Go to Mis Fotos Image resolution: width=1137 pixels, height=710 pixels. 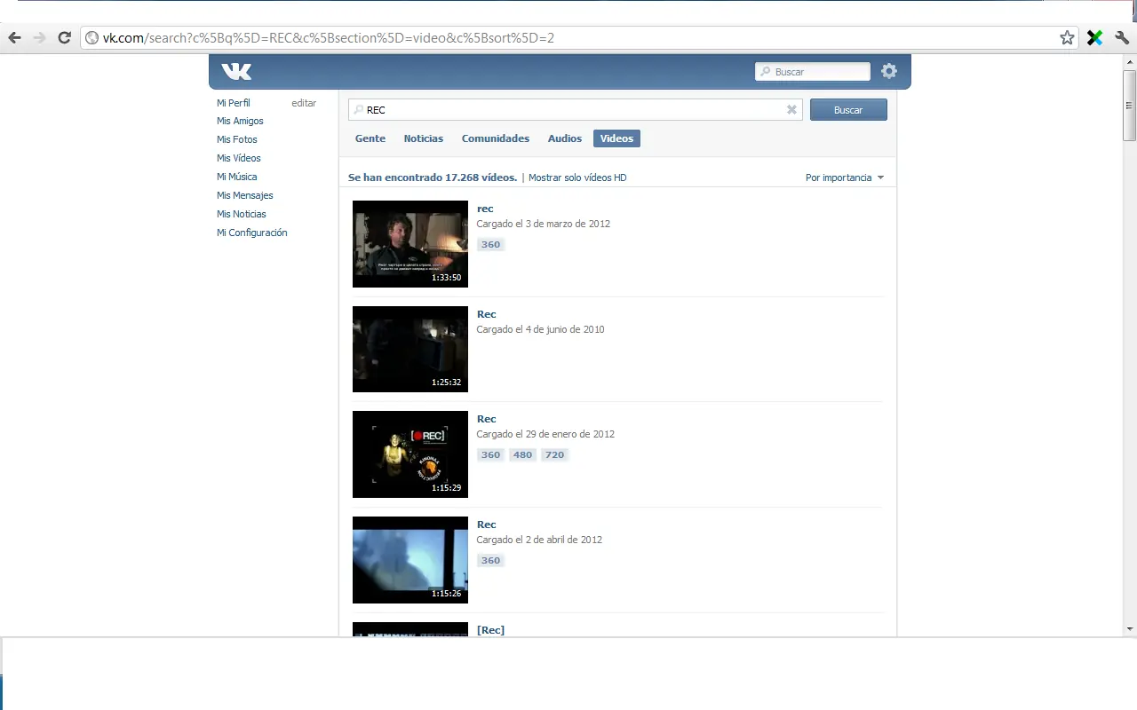point(237,139)
